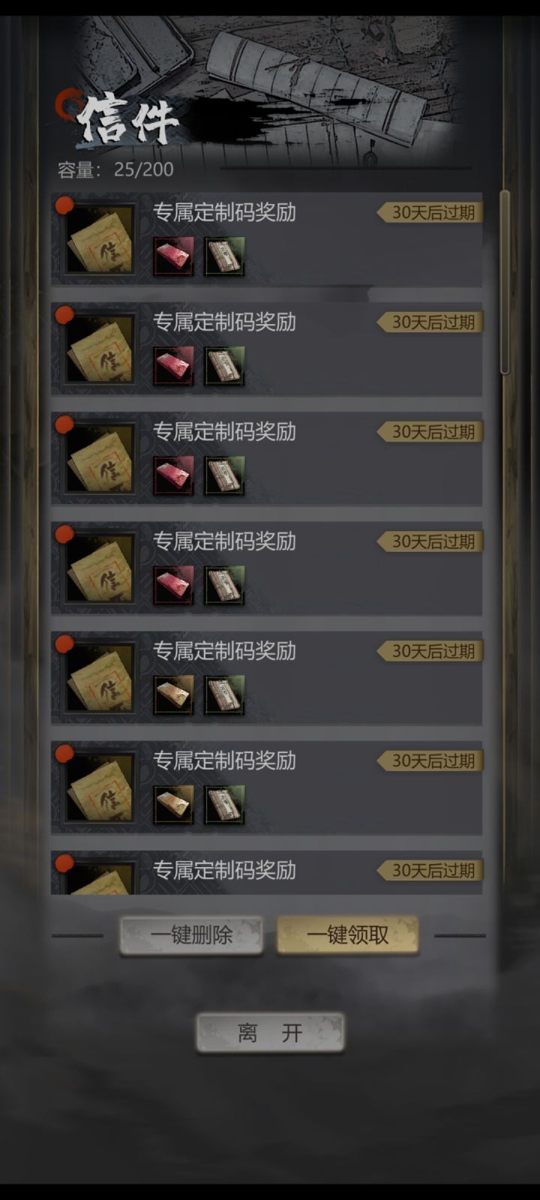
Task: Tap the book reward in sixth mail
Action: tap(224, 804)
